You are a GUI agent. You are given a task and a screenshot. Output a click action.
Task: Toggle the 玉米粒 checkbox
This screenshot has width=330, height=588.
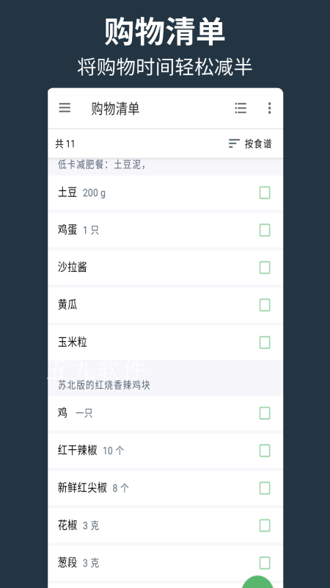[265, 342]
